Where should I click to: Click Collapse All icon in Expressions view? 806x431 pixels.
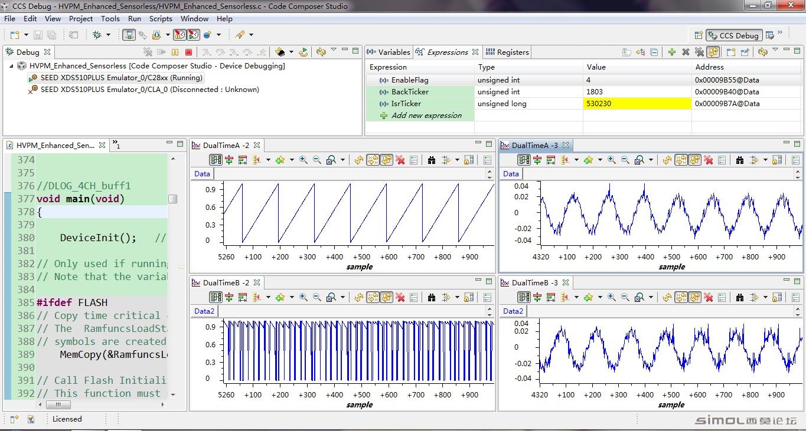click(654, 52)
